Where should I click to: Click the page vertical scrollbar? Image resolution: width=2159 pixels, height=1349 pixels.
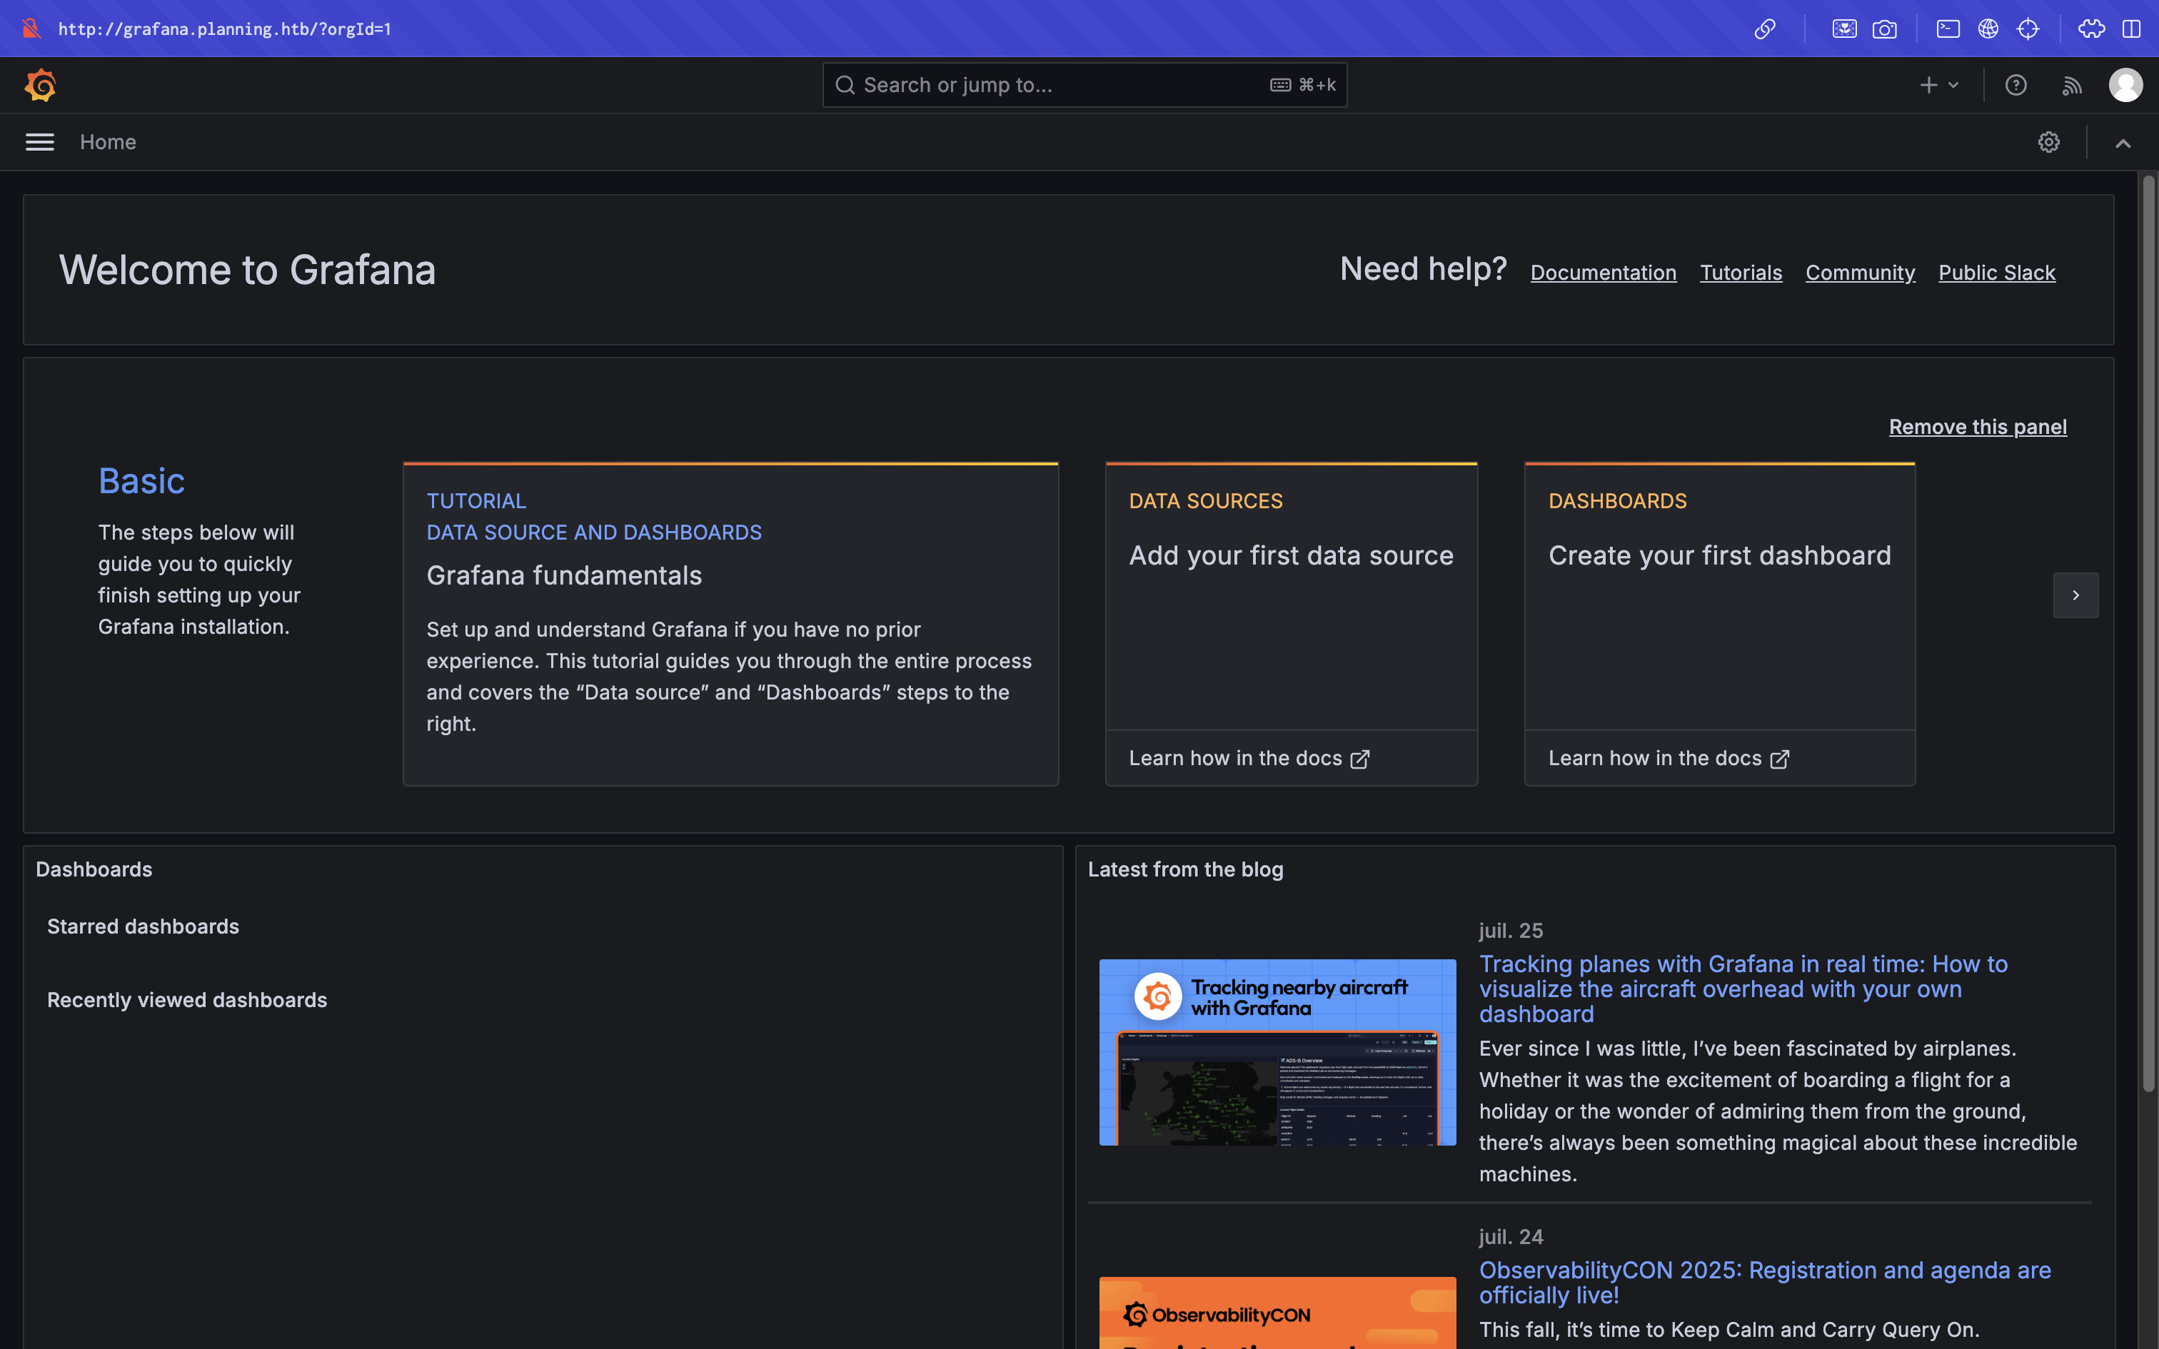point(2148,634)
